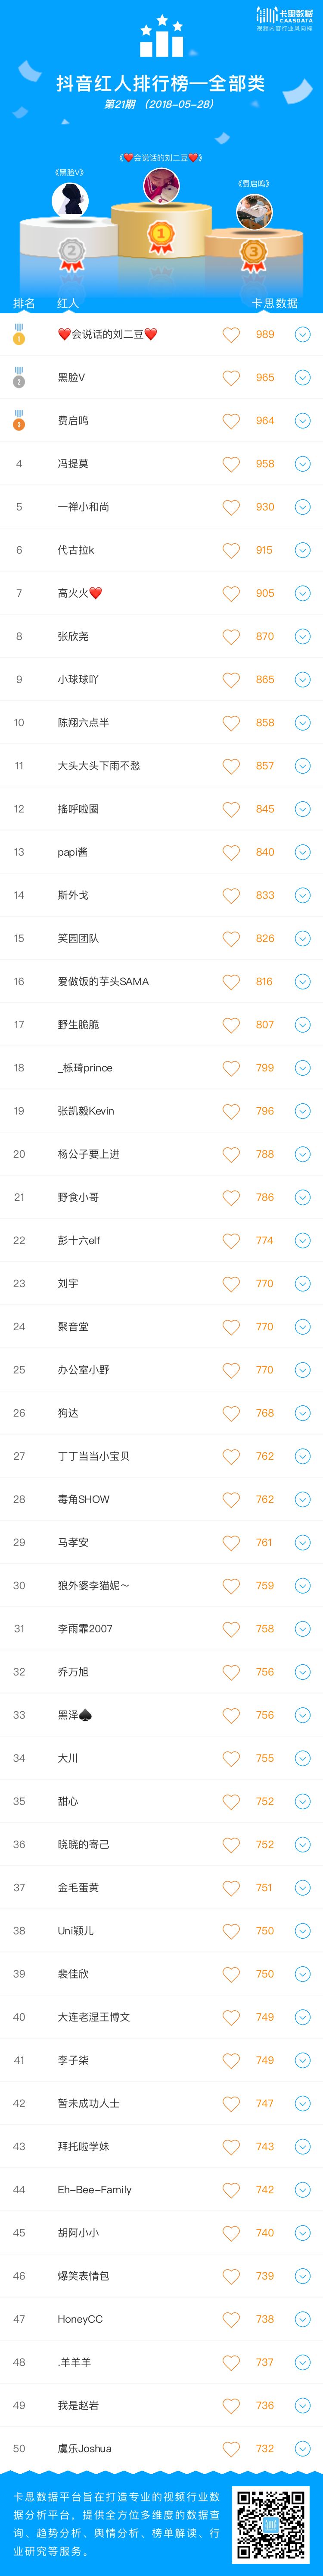
Task: Click the QR code at the bottom
Action: point(271,2525)
